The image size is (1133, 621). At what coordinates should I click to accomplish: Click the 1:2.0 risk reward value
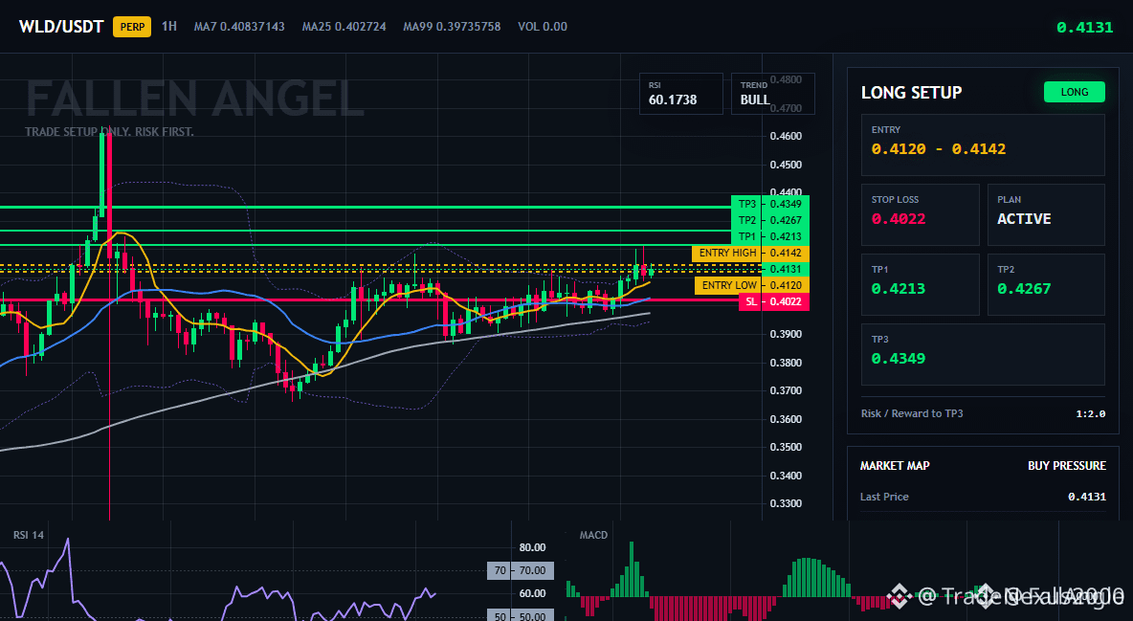(1090, 413)
